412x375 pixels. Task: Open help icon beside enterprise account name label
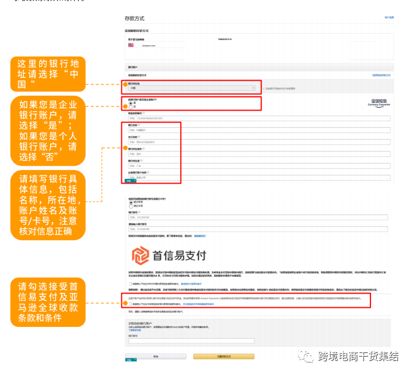148,172
